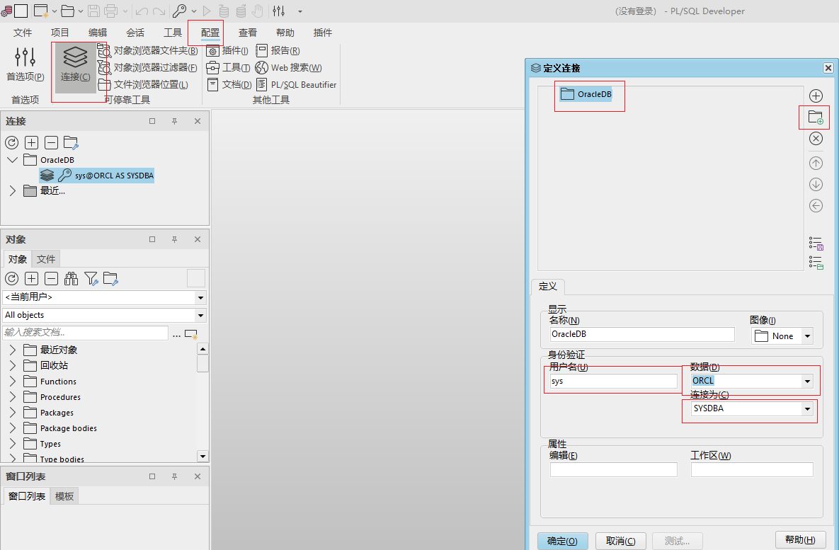Switch to 文件 tab in 对象 panel
Screen dimensions: 839x550
pos(46,259)
